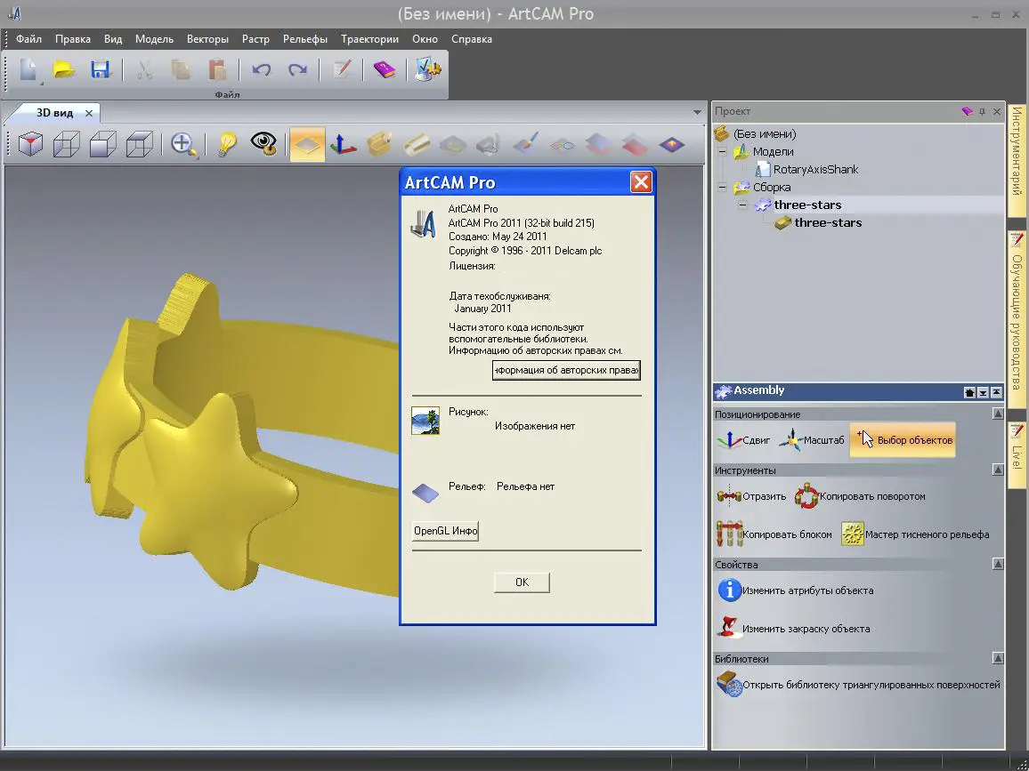Click the Copy icon in toolbar
The height and width of the screenshot is (771, 1029).
(181, 68)
